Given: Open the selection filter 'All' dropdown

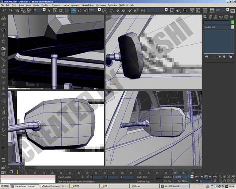Looking at the screenshot, I should coord(44,10).
